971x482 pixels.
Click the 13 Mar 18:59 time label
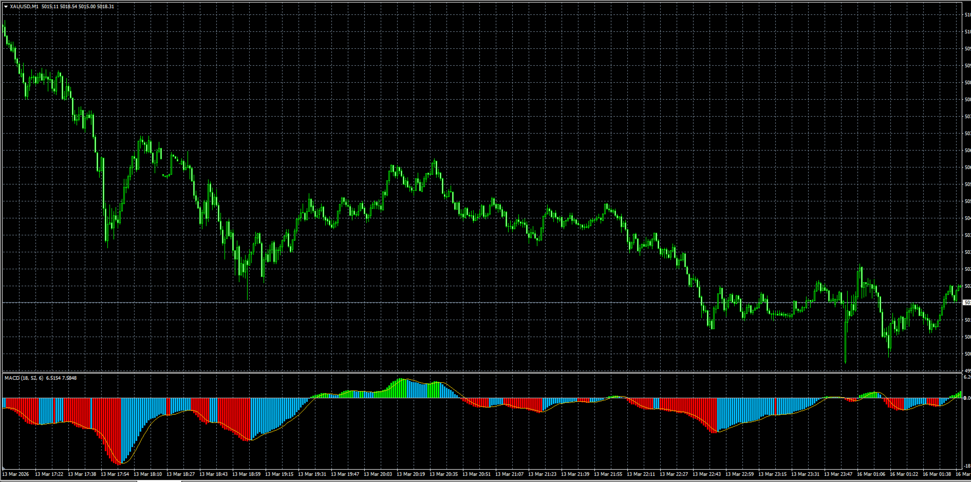point(246,474)
